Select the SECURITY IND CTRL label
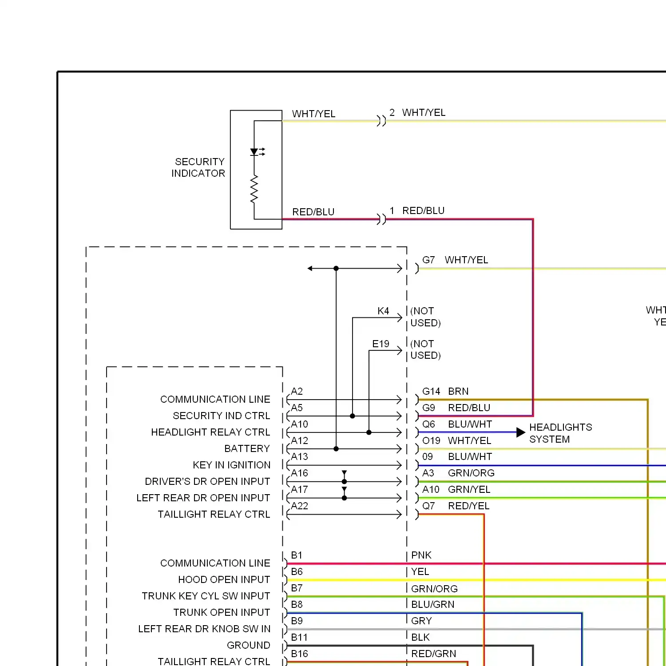 [221, 416]
